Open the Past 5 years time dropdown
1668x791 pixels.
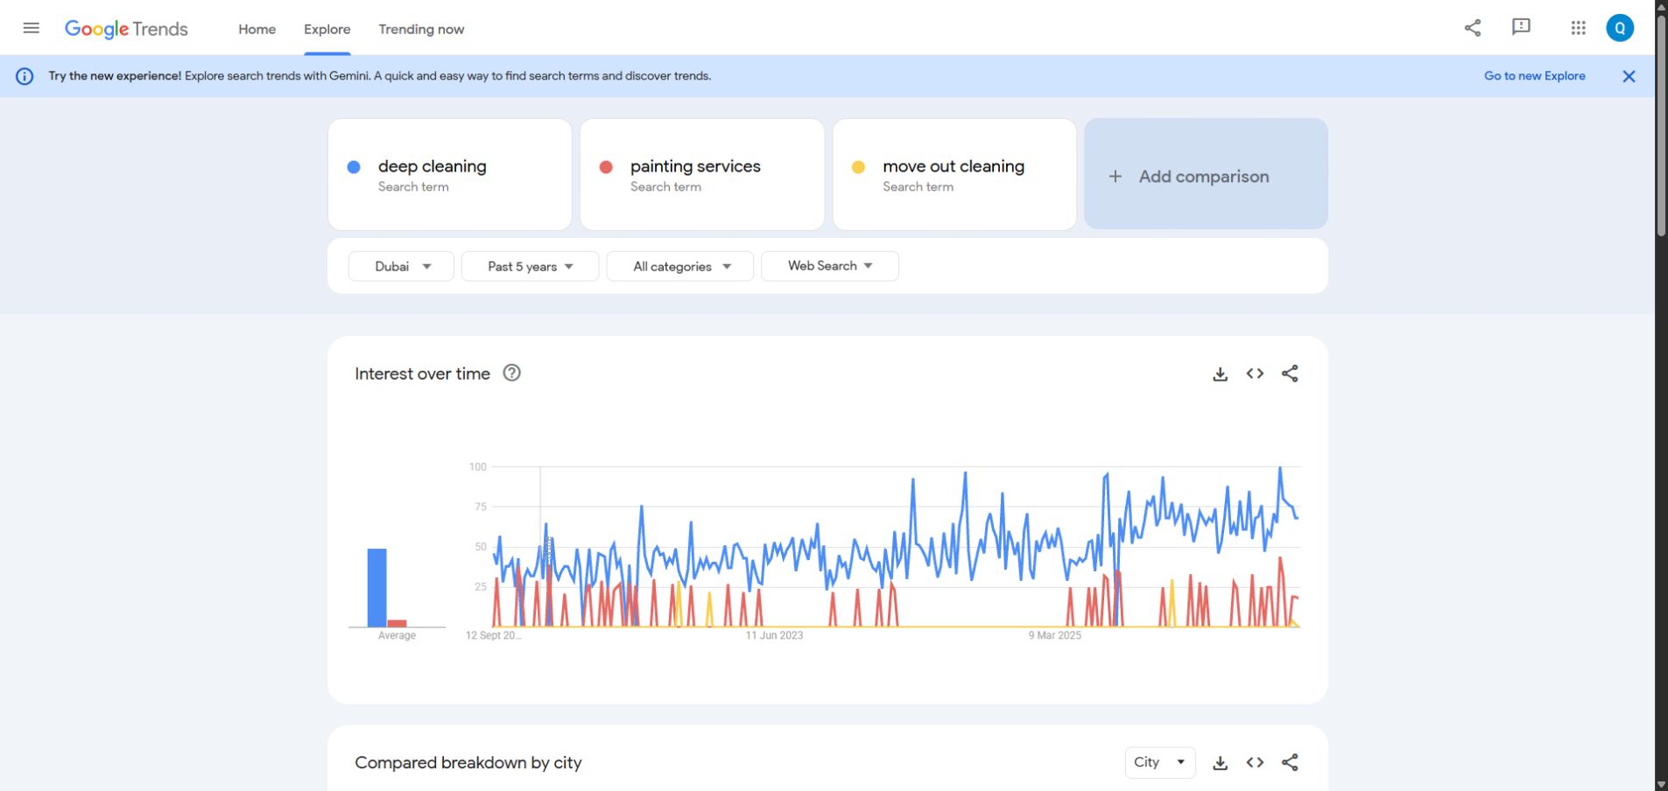coord(530,266)
